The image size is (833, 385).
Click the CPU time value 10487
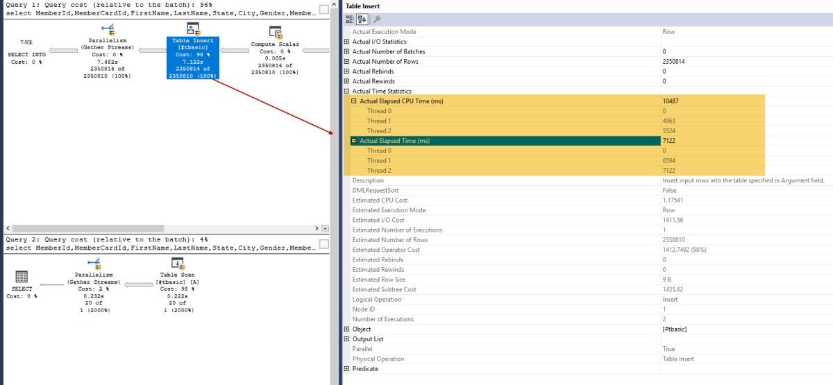pos(671,101)
